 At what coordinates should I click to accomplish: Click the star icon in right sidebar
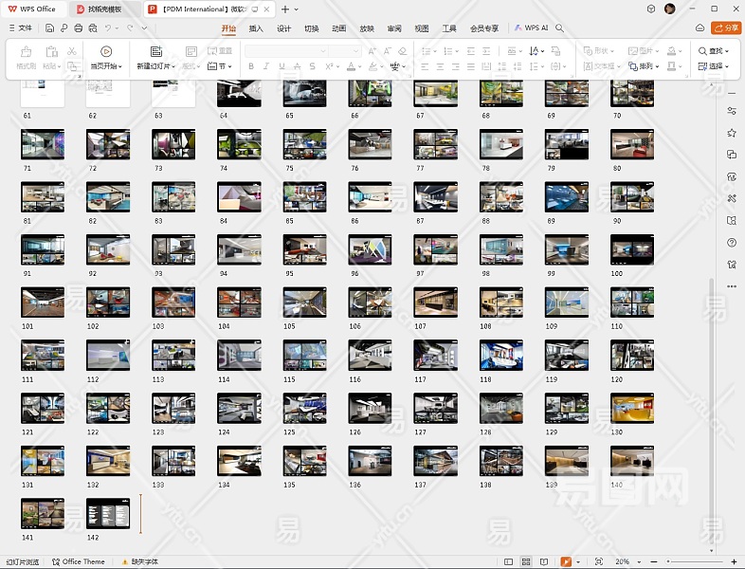732,134
